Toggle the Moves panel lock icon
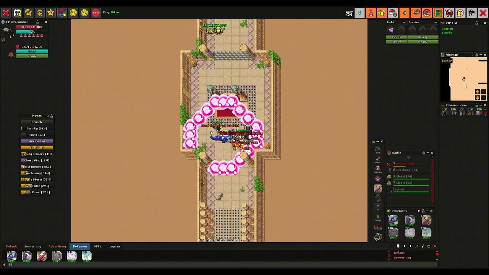Viewport: 489px width, 275px height. 52,116
